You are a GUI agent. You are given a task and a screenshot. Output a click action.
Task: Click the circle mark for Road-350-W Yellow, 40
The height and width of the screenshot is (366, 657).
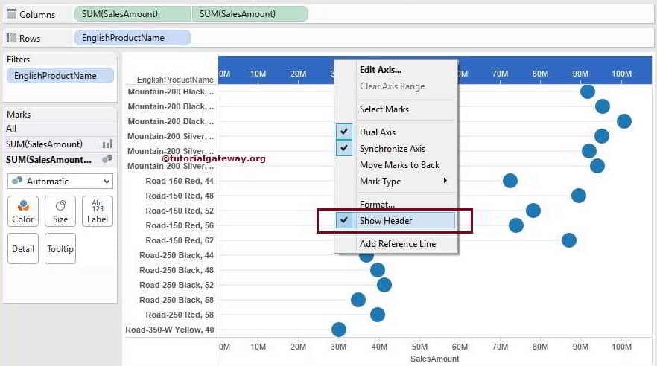[338, 330]
